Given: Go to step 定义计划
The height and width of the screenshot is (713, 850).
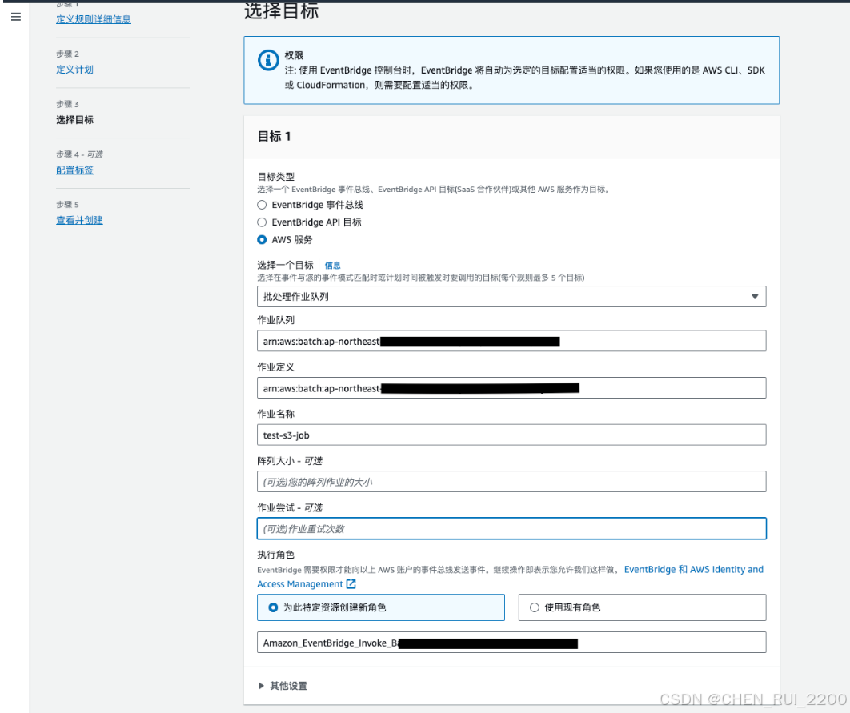Looking at the screenshot, I should click(x=74, y=70).
